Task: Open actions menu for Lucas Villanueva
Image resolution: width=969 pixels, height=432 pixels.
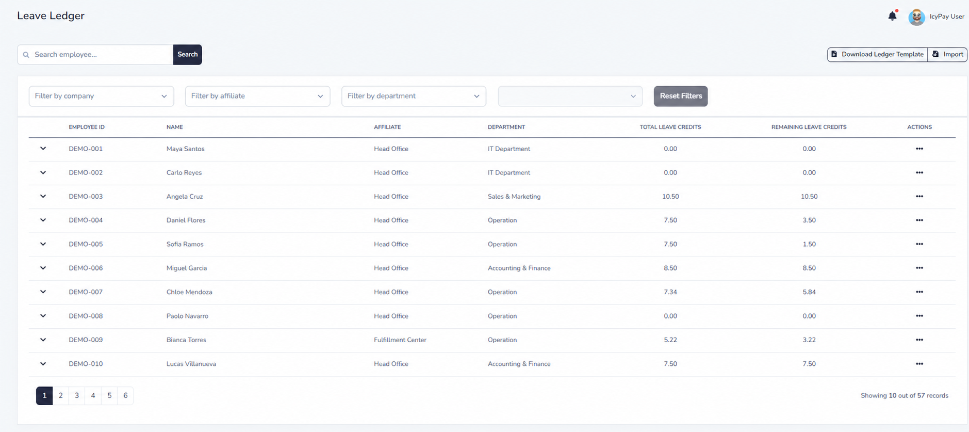Action: (x=919, y=363)
